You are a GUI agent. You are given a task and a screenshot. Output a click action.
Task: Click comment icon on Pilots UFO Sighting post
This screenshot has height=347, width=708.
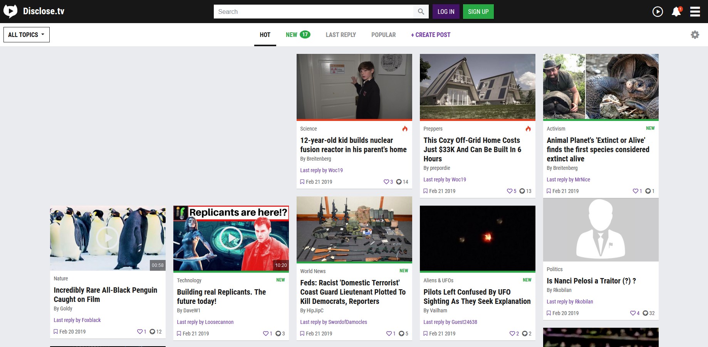tap(525, 334)
